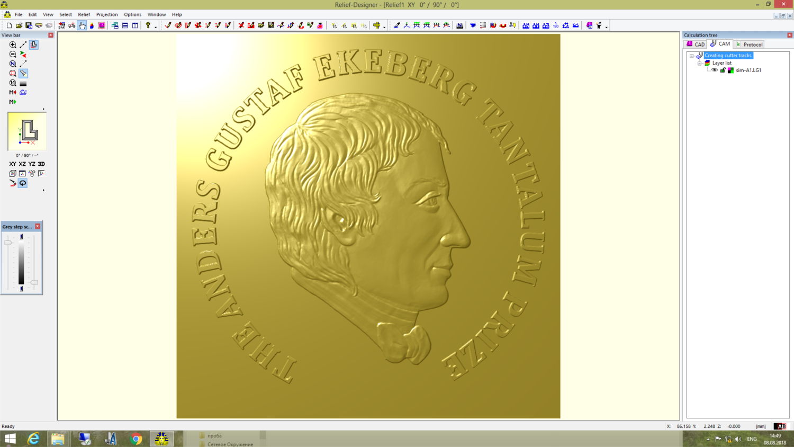Click the zoom 1:1 icon in View bar

coord(13,83)
